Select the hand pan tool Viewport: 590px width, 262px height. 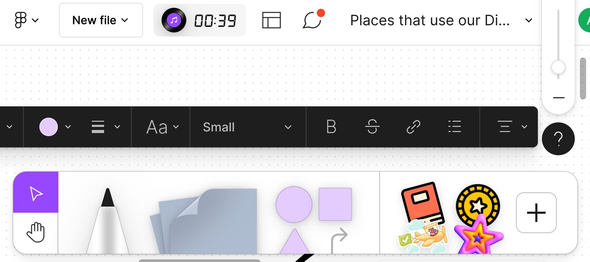(x=36, y=232)
